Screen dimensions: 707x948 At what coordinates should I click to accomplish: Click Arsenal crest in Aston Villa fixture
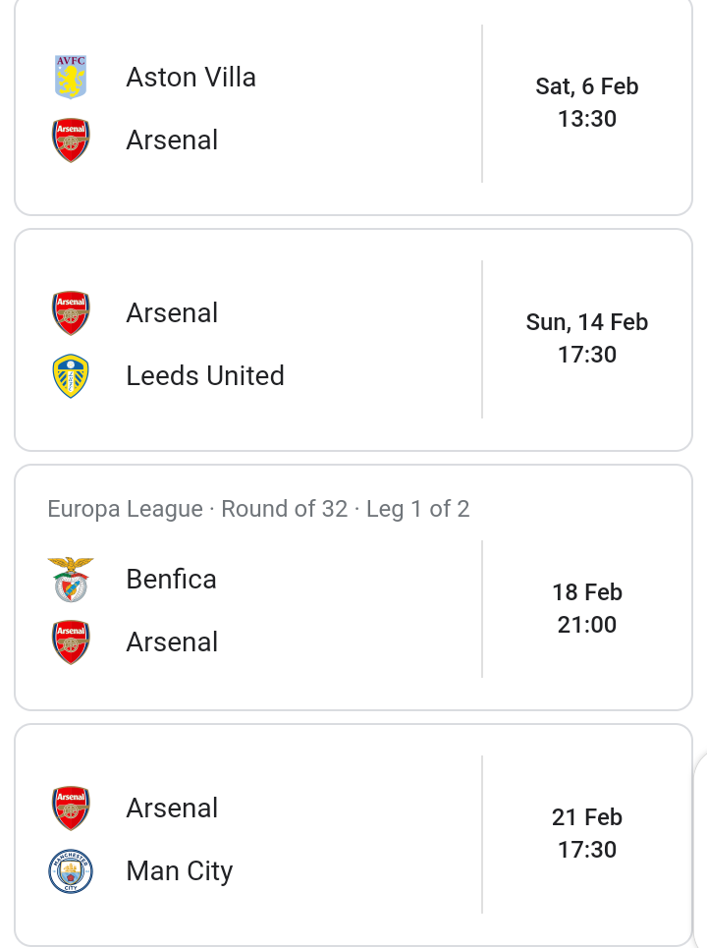coord(71,140)
